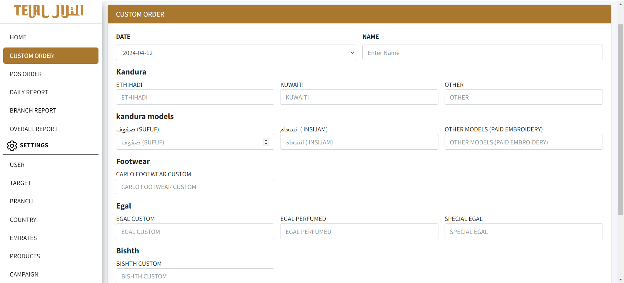The image size is (624, 283).
Task: Click the Sufuf field stepper arrows
Action: pos(266,142)
